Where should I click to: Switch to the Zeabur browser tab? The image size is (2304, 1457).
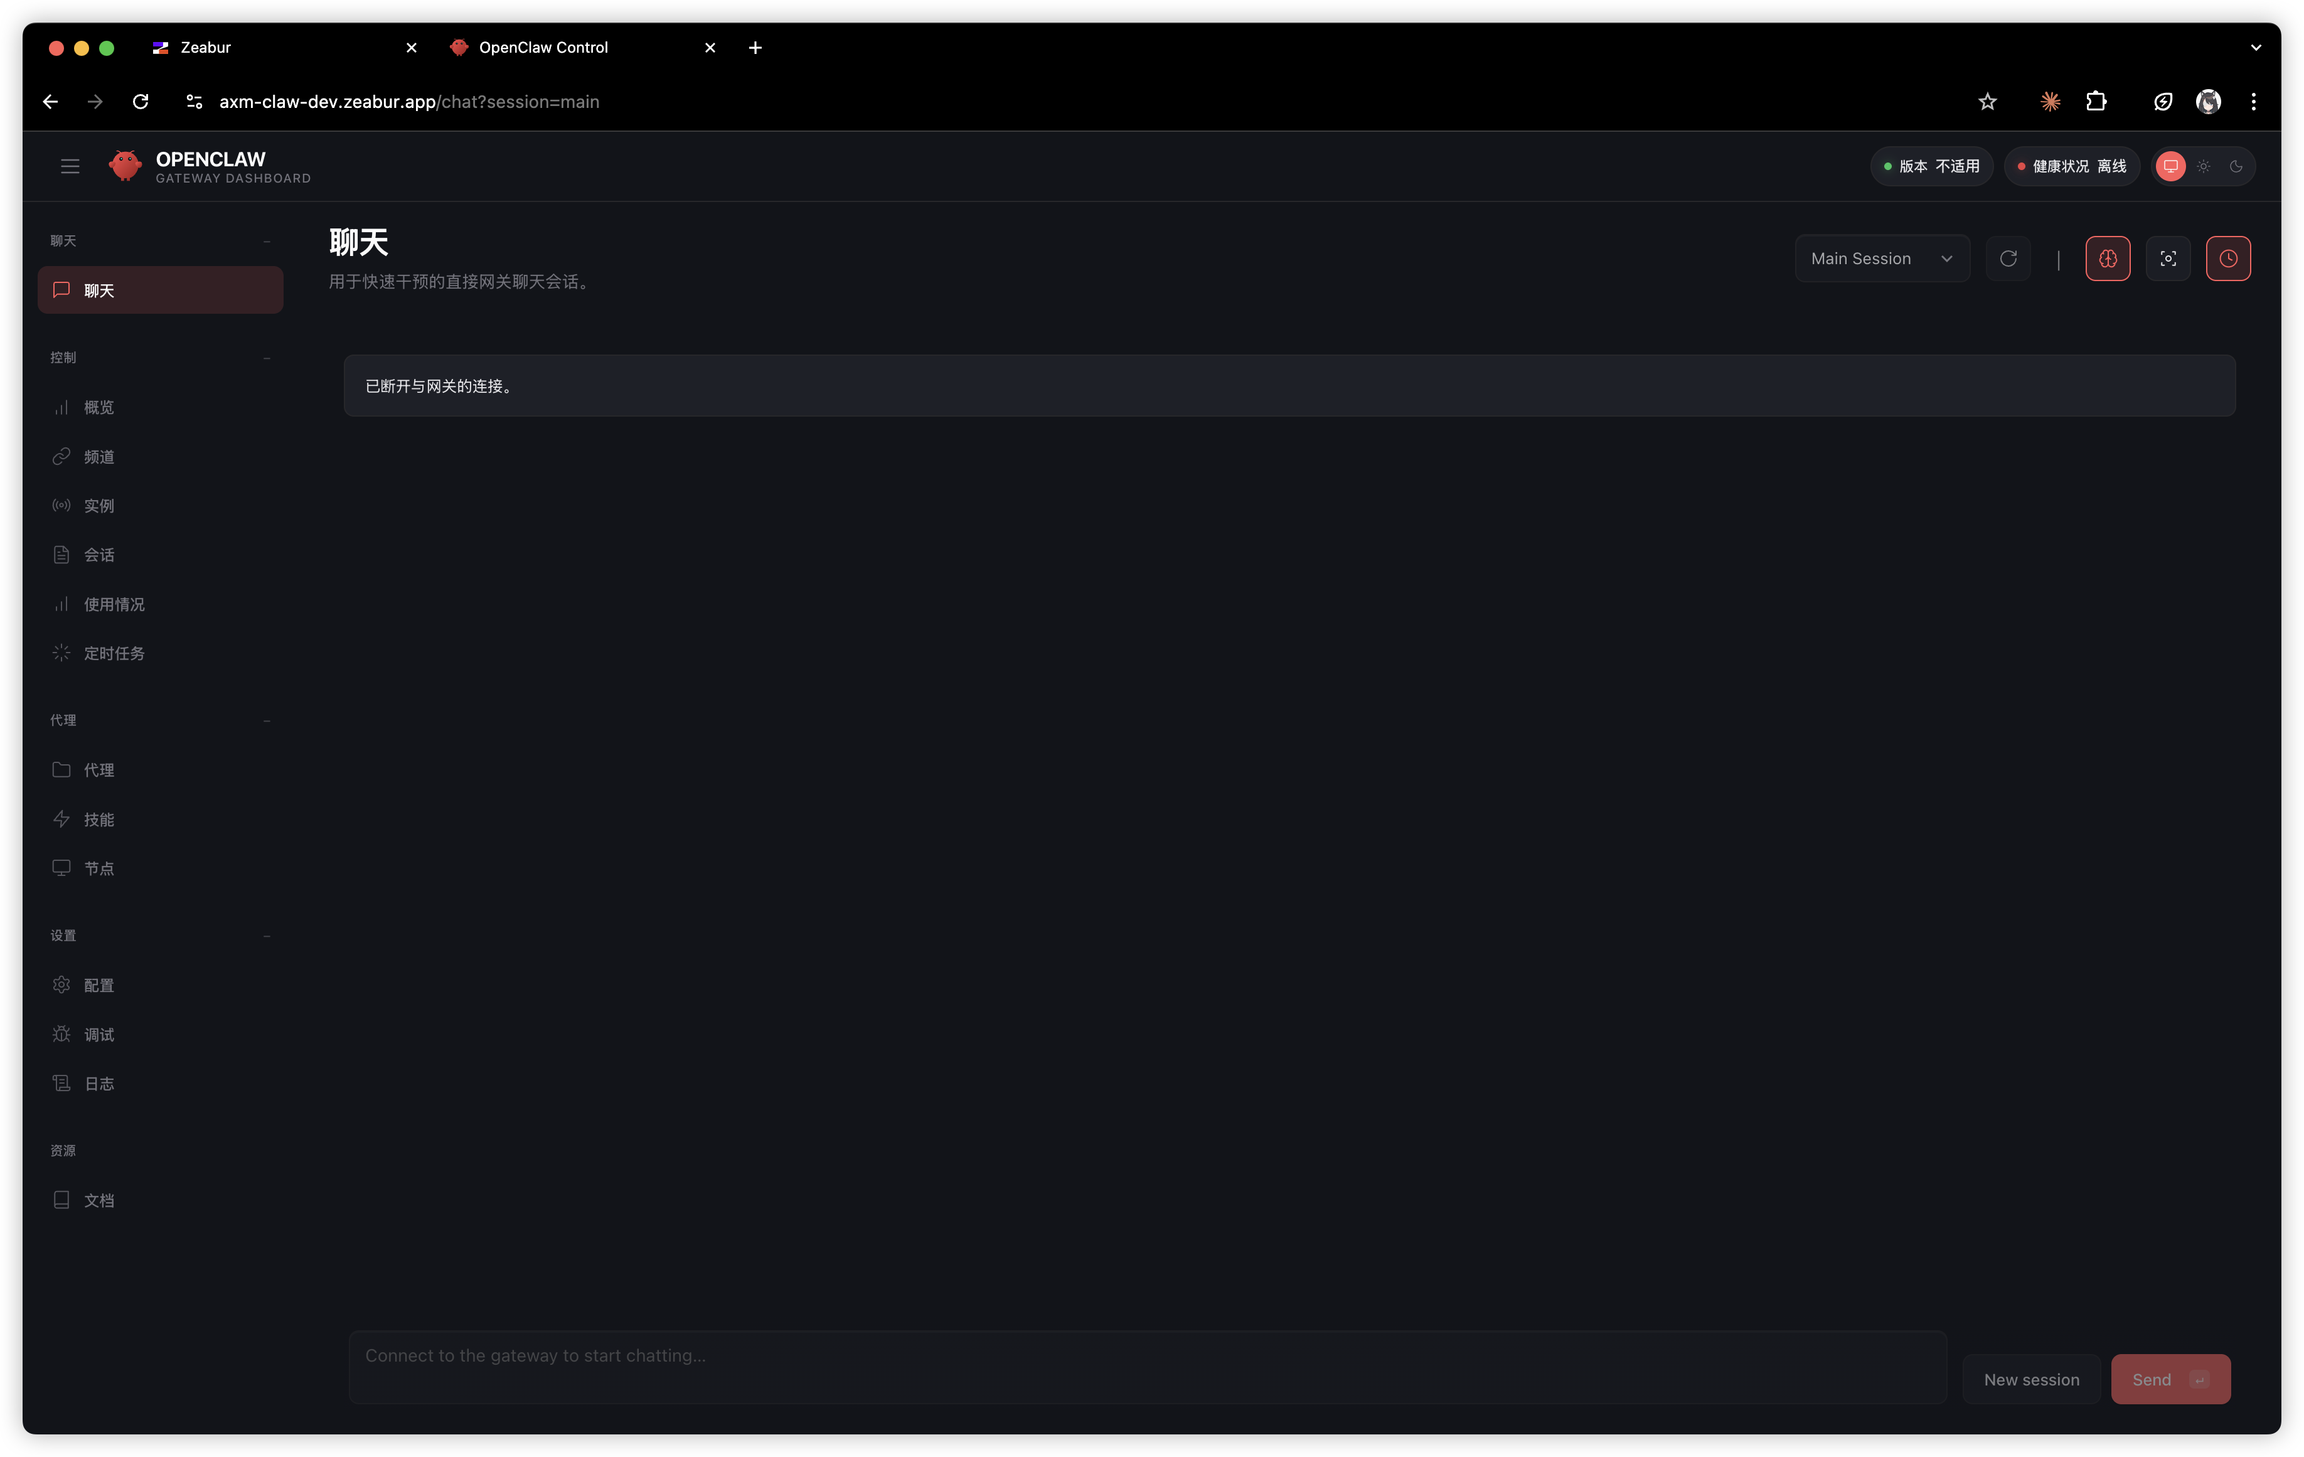point(206,48)
